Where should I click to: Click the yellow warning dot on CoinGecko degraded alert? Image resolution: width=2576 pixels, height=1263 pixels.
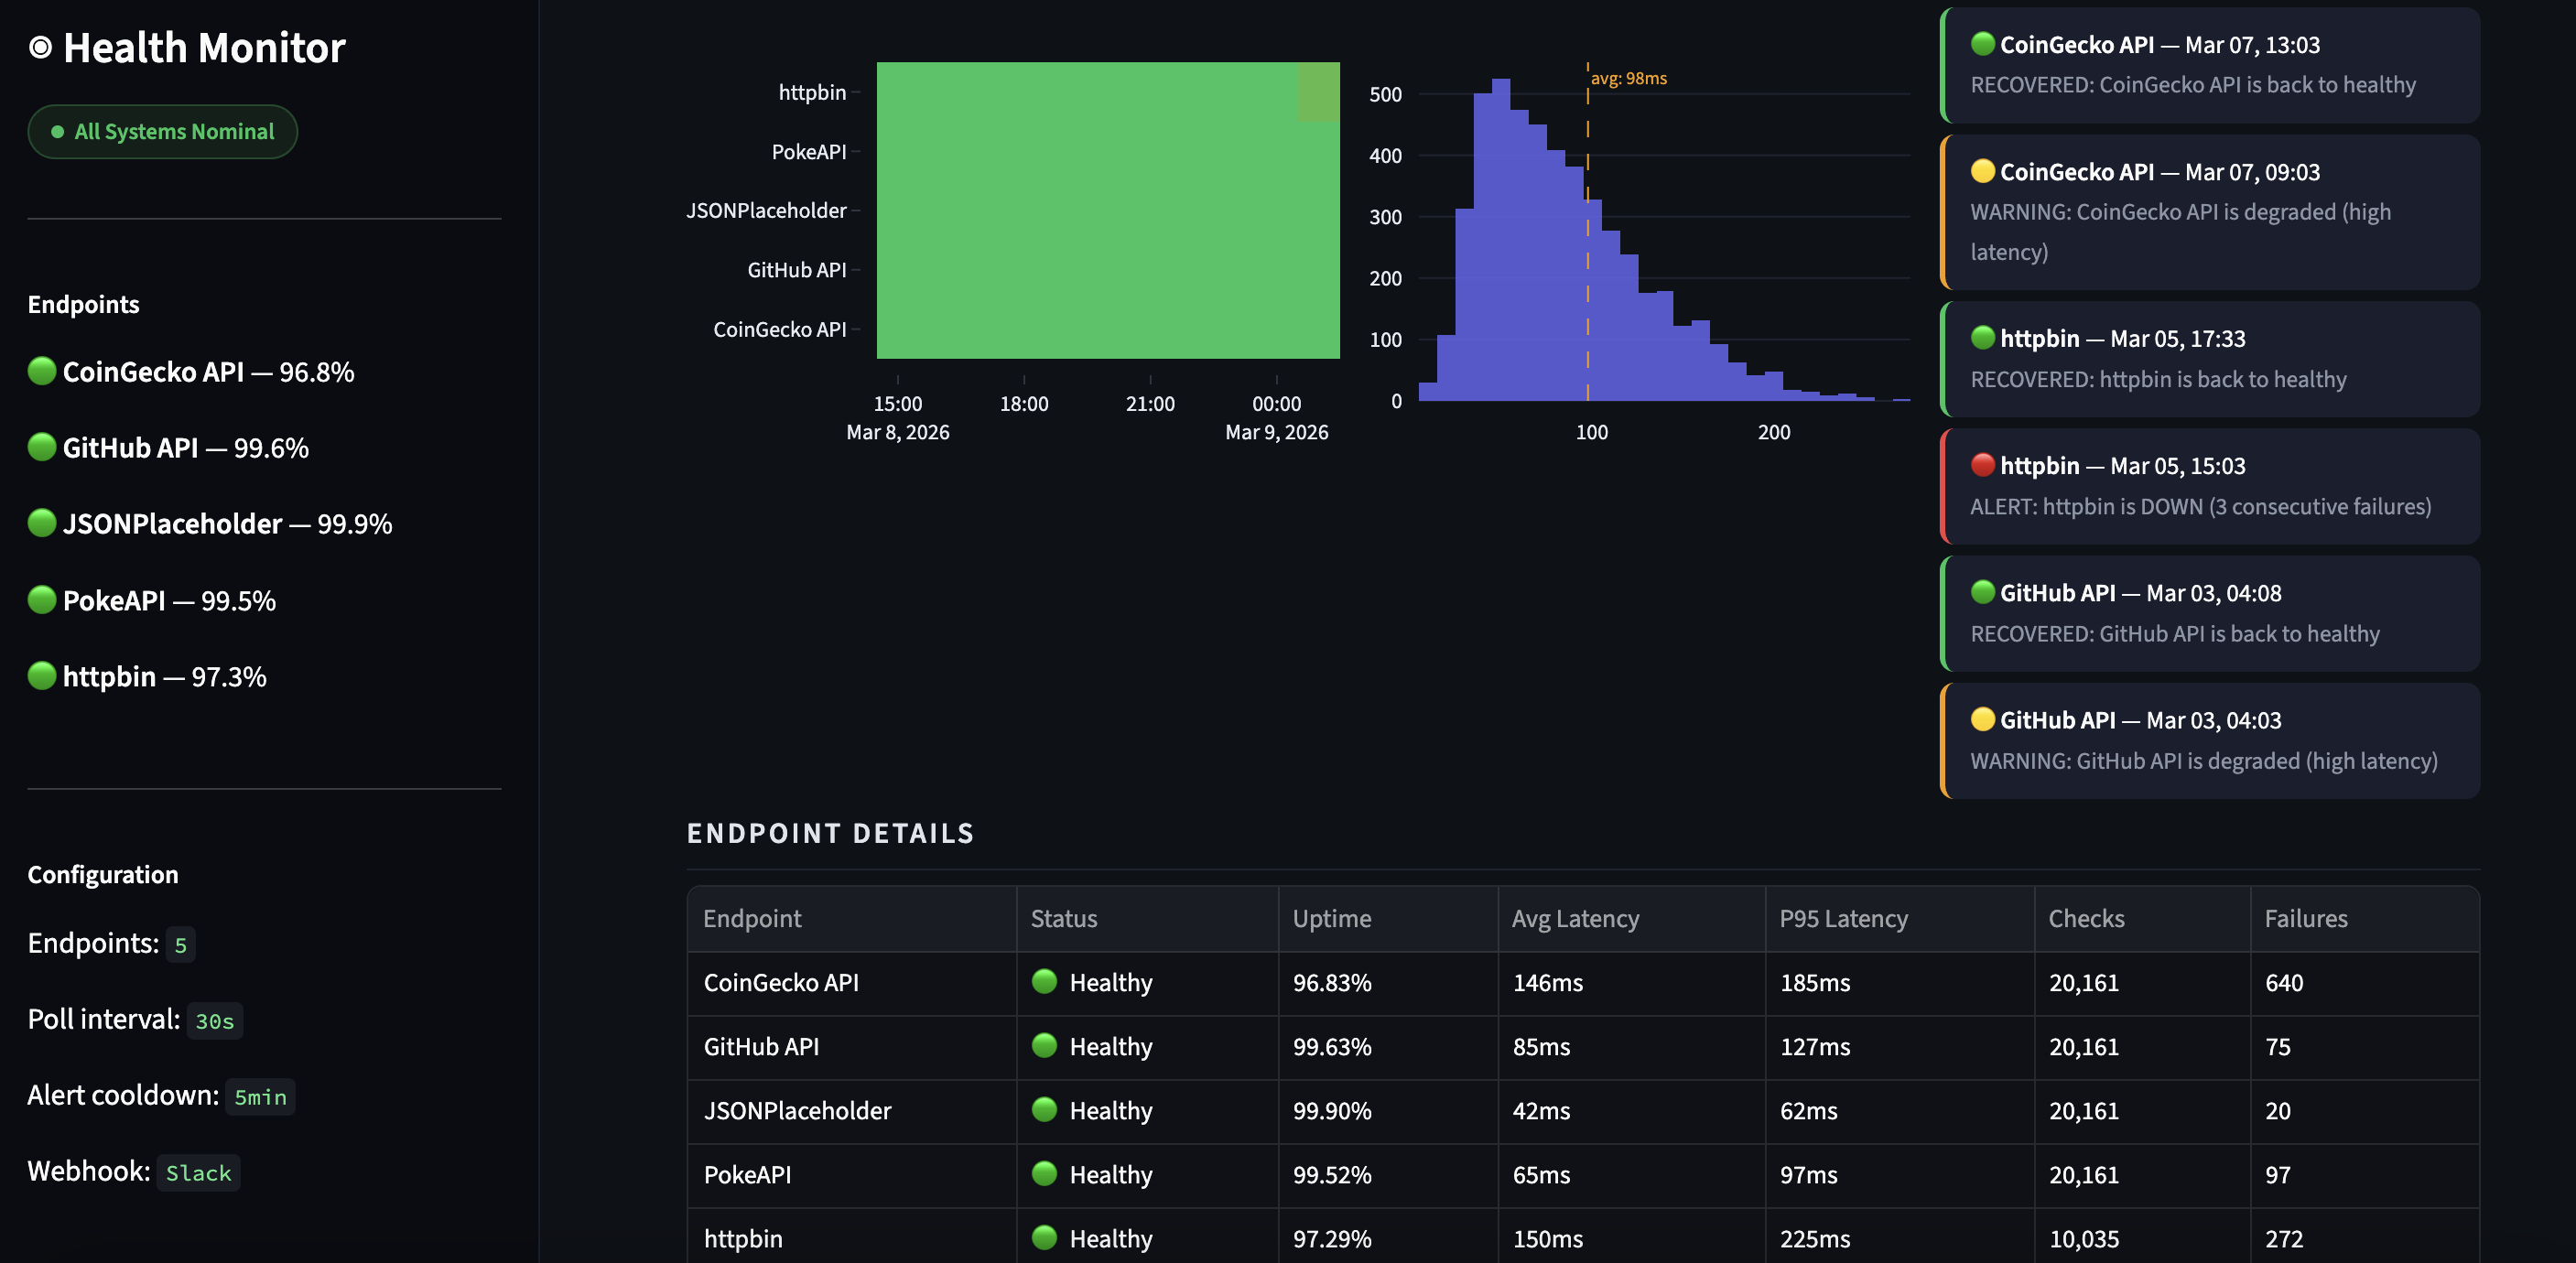[x=1983, y=171]
